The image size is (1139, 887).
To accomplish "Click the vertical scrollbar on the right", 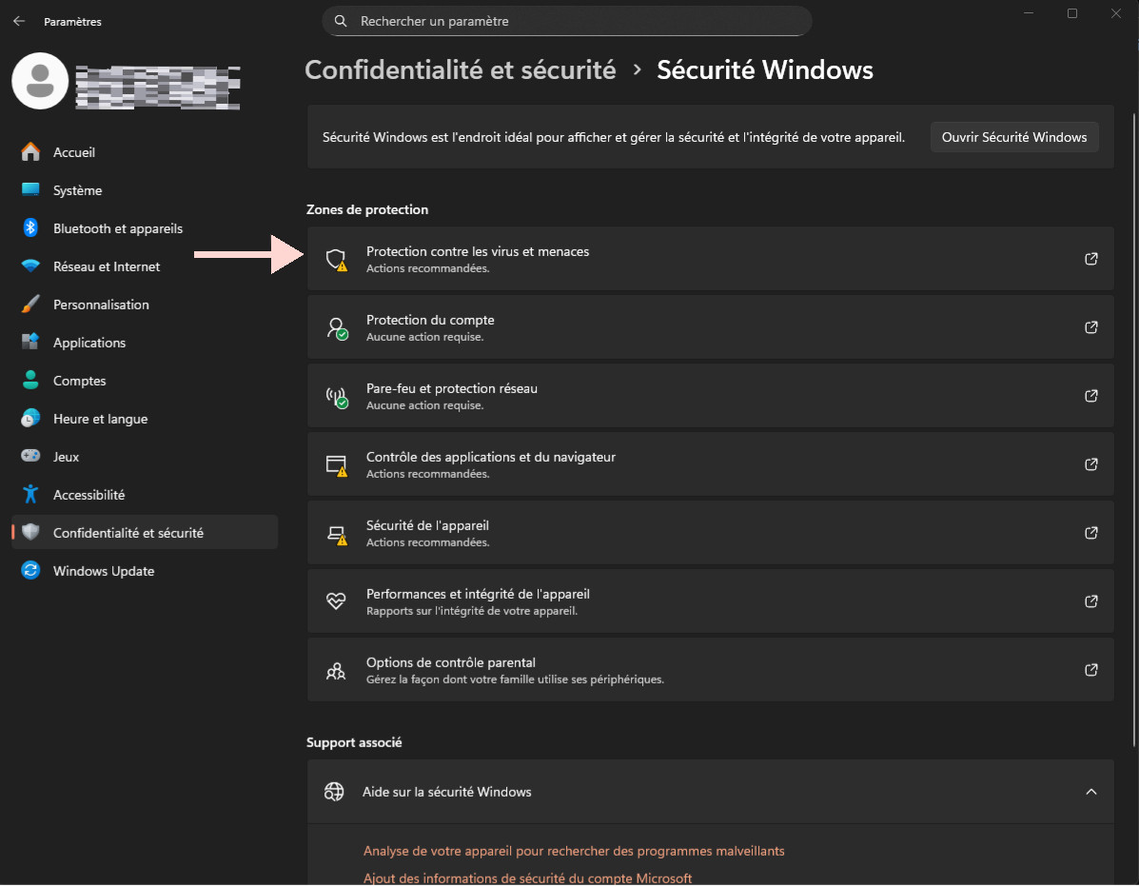I will click(1134, 428).
